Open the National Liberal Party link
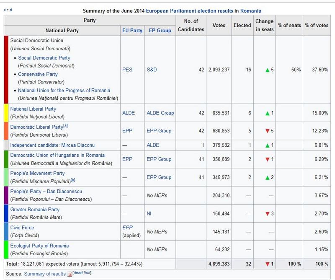This screenshot has height=280, width=335. pos(33,109)
